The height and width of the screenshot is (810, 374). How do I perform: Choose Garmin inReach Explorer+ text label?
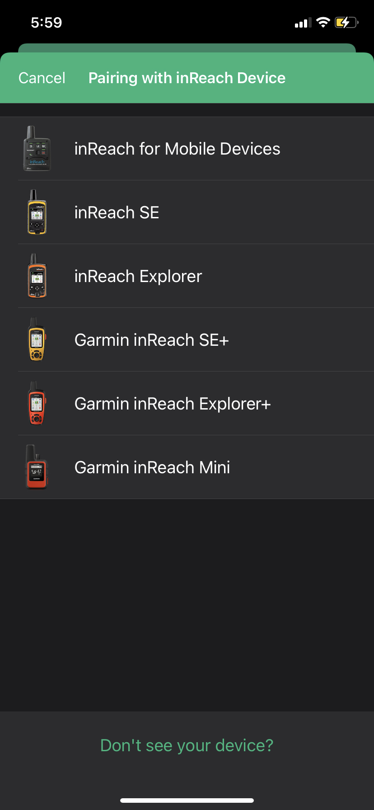point(173,404)
